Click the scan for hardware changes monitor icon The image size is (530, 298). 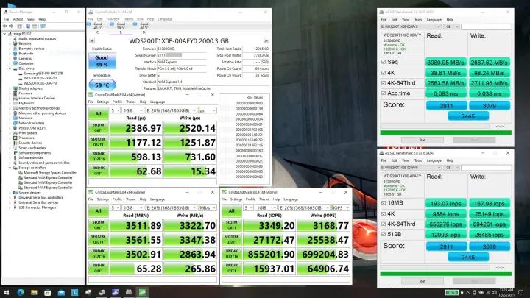pos(43,26)
